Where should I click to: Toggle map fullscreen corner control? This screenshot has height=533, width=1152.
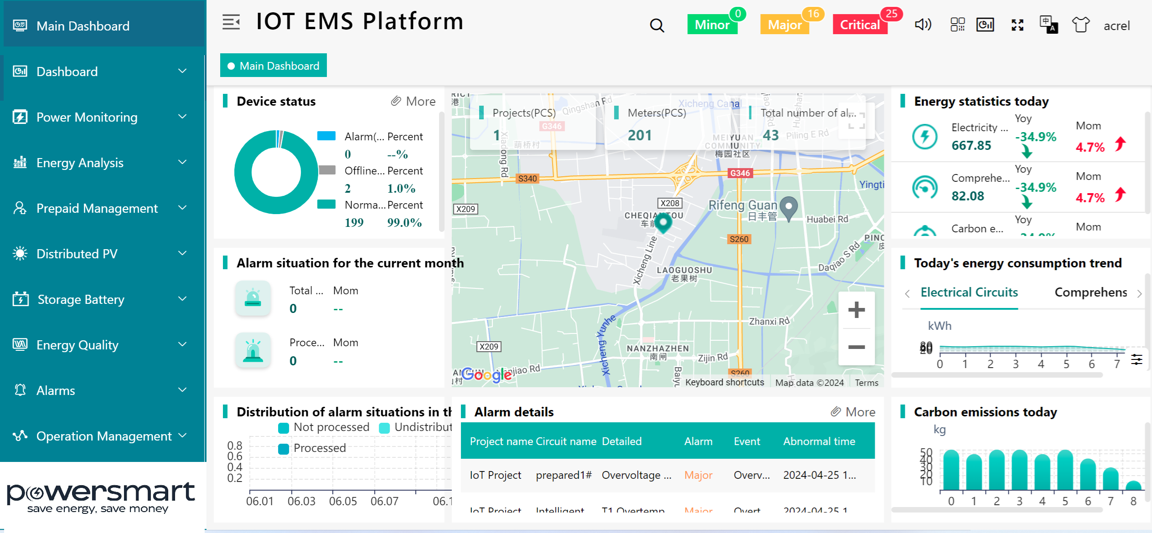pyautogui.click(x=856, y=121)
